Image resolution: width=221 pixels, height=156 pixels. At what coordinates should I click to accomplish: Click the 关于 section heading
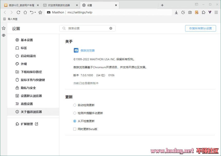click(69, 41)
